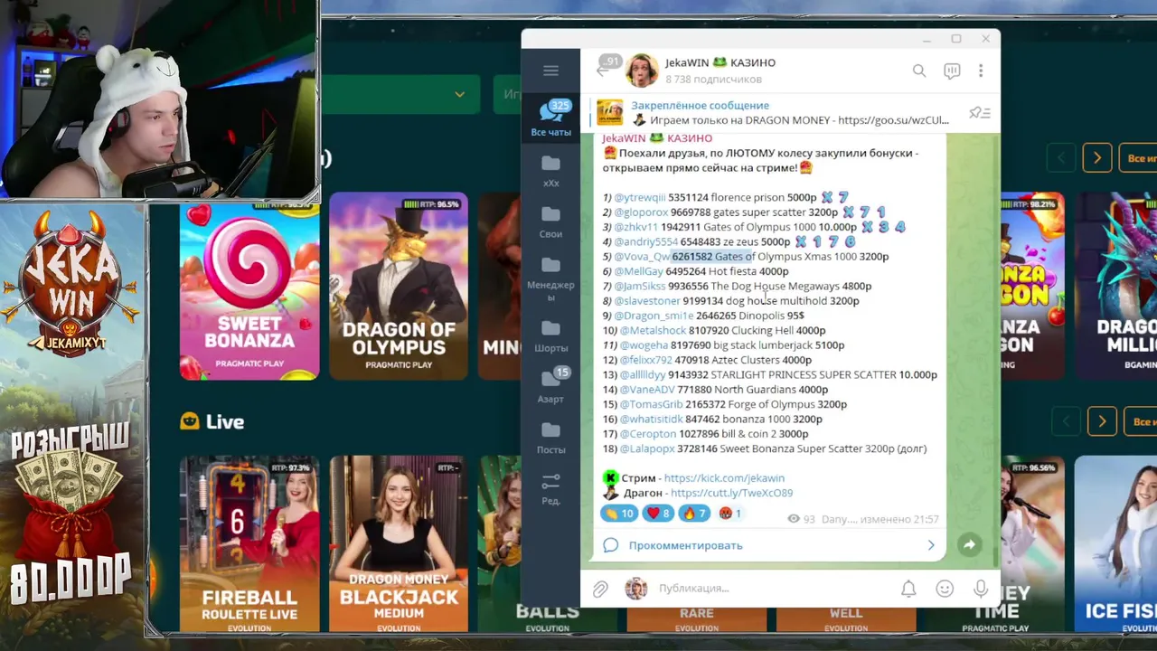Image resolution: width=1157 pixels, height=651 pixels.
Task: Click the Публикация message input field
Action: [773, 589]
